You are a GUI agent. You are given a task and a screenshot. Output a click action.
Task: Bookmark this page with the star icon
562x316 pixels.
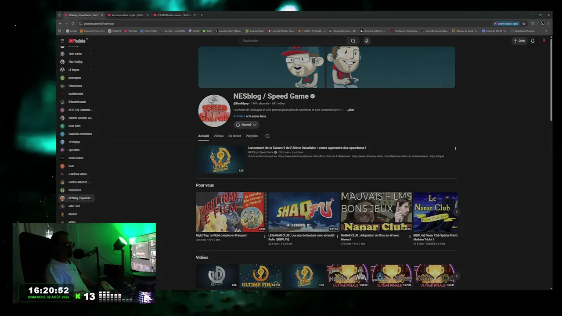524,24
